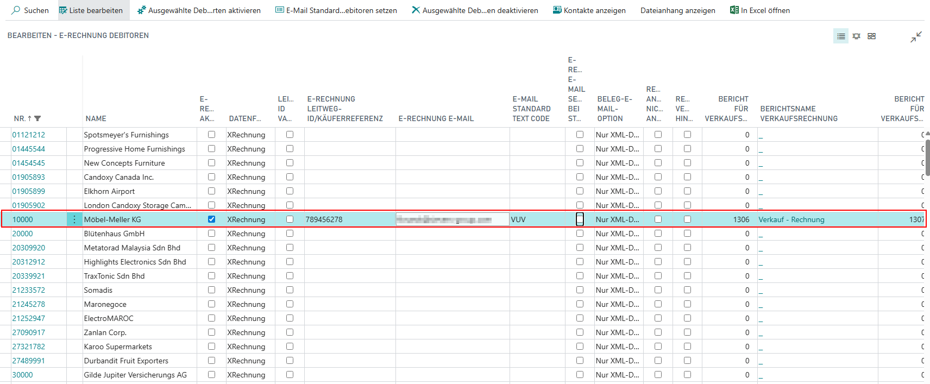Uncheck E-Rechnung aktiv for Möbel-Meller KG

point(211,219)
